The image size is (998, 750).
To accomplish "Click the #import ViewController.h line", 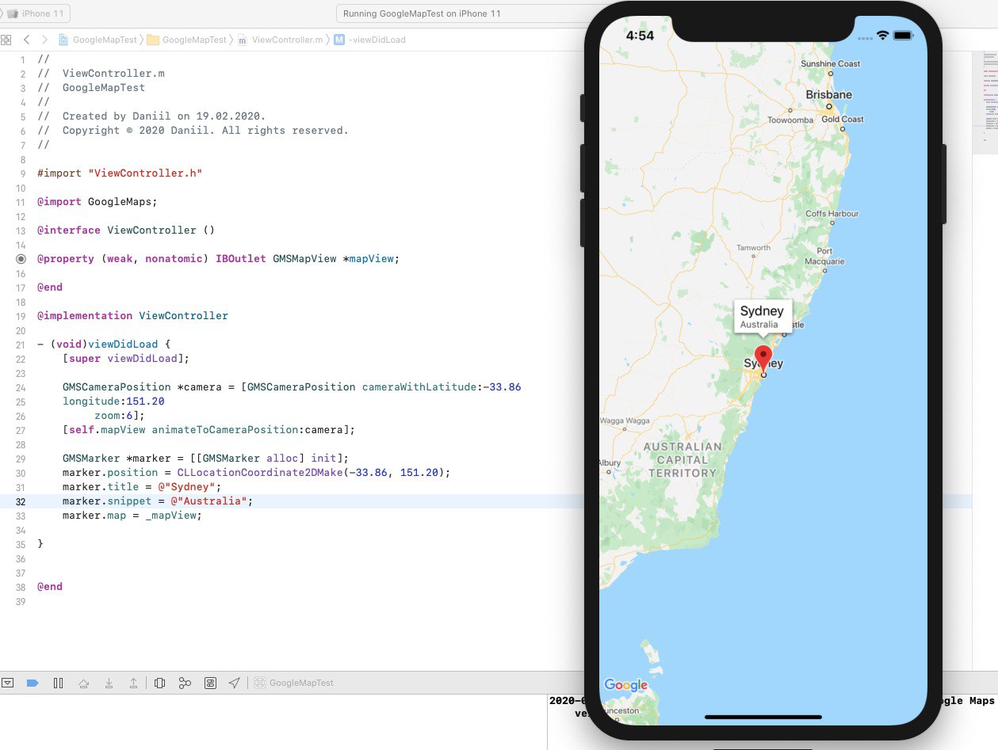I will click(x=120, y=173).
